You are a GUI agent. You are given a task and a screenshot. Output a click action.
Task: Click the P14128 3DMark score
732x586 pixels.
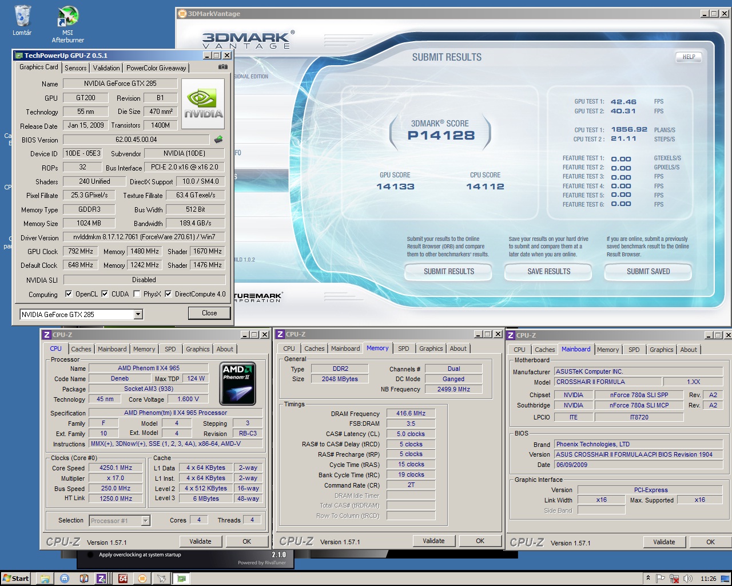(x=441, y=136)
